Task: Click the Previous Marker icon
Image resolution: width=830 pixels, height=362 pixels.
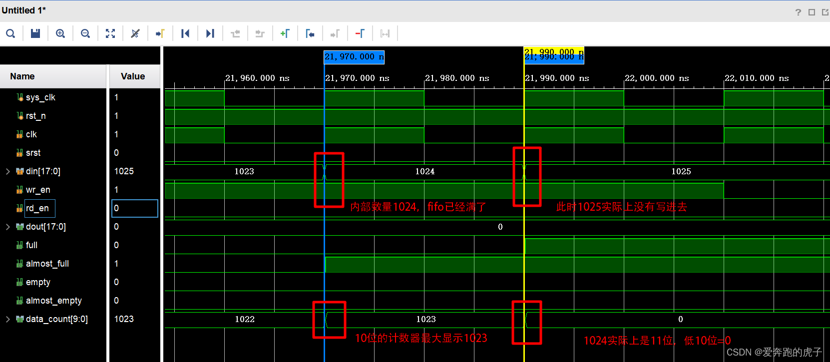Action: point(310,33)
